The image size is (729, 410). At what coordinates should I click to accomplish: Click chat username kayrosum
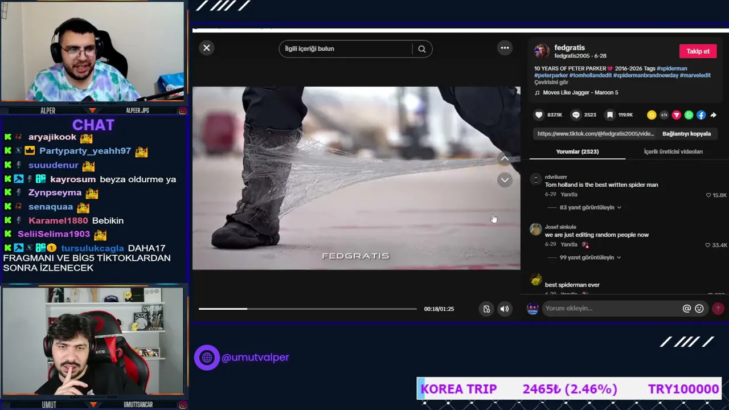[x=73, y=179]
